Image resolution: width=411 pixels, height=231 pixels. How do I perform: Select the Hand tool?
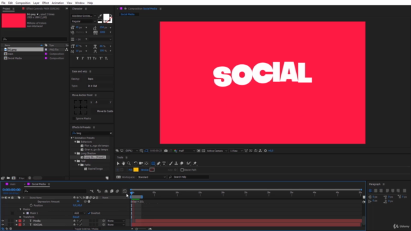point(123,164)
